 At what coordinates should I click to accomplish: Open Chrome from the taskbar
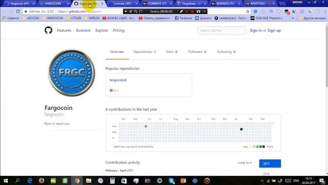[x=77, y=180]
